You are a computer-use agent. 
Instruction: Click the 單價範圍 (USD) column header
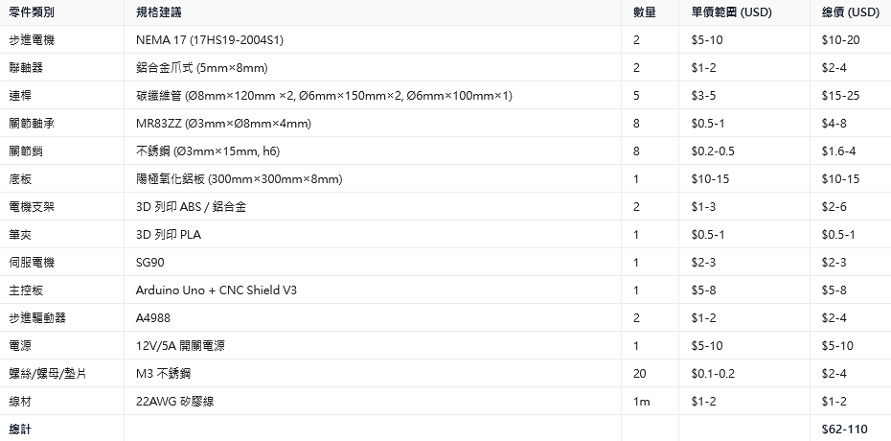tap(731, 12)
